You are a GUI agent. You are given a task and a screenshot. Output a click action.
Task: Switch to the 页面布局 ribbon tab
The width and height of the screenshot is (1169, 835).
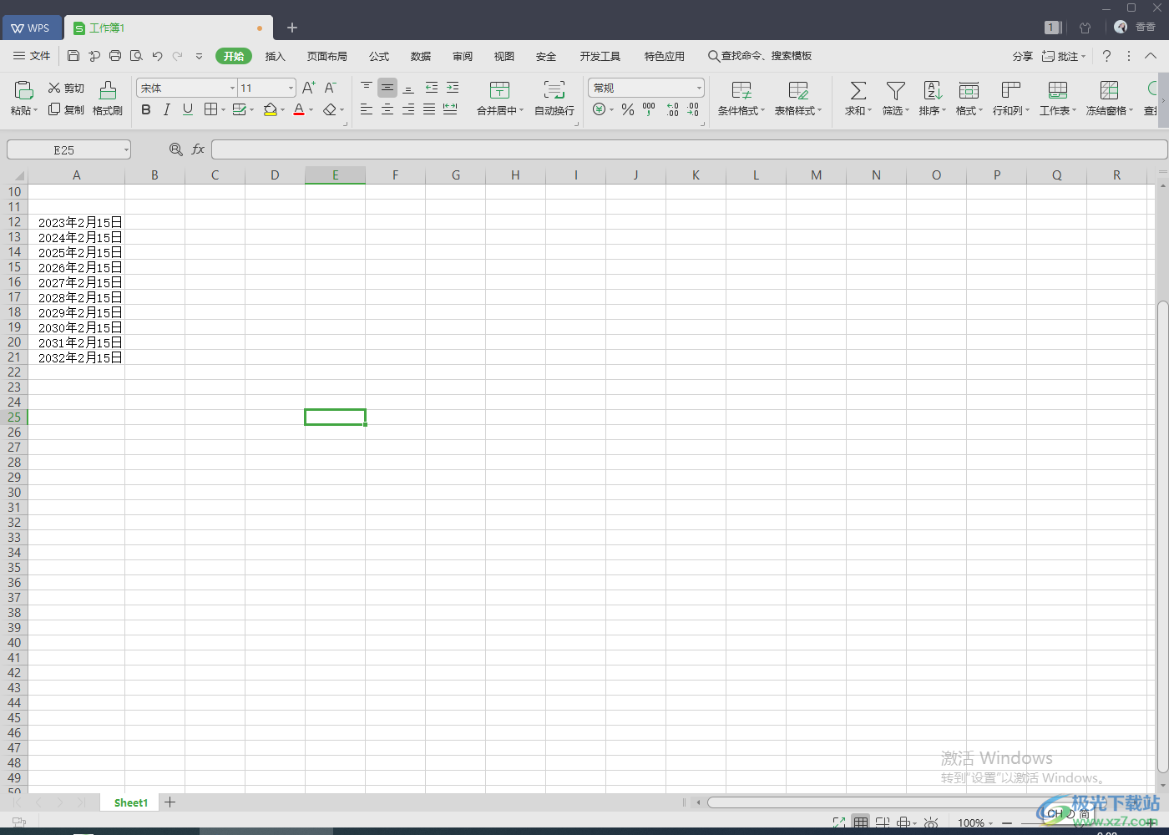tap(326, 56)
